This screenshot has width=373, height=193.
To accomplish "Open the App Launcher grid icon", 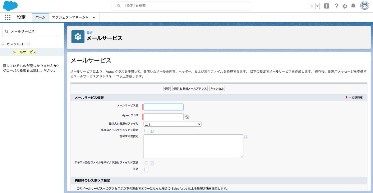I will pyautogui.click(x=8, y=17).
